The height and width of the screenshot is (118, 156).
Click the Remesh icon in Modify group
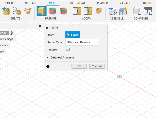click(x=77, y=11)
